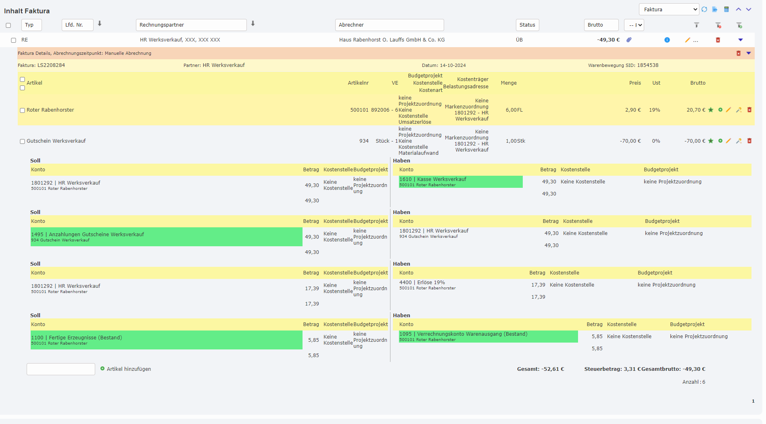Open the Faktura dropdown at top right
Viewport: 766px width, 424px height.
tap(669, 9)
